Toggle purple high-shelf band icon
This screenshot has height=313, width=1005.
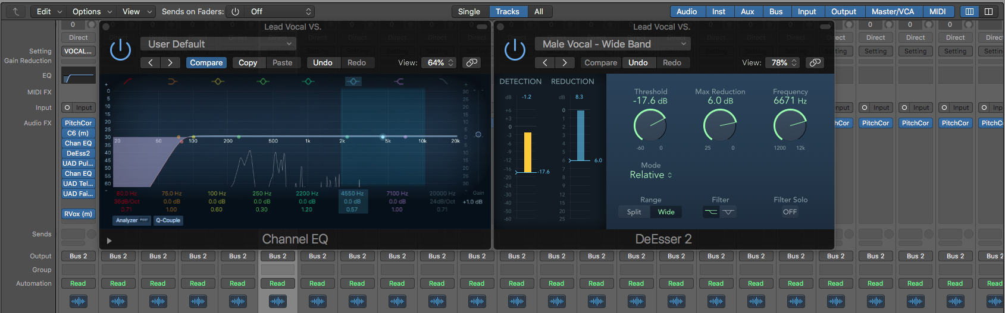[x=399, y=81]
